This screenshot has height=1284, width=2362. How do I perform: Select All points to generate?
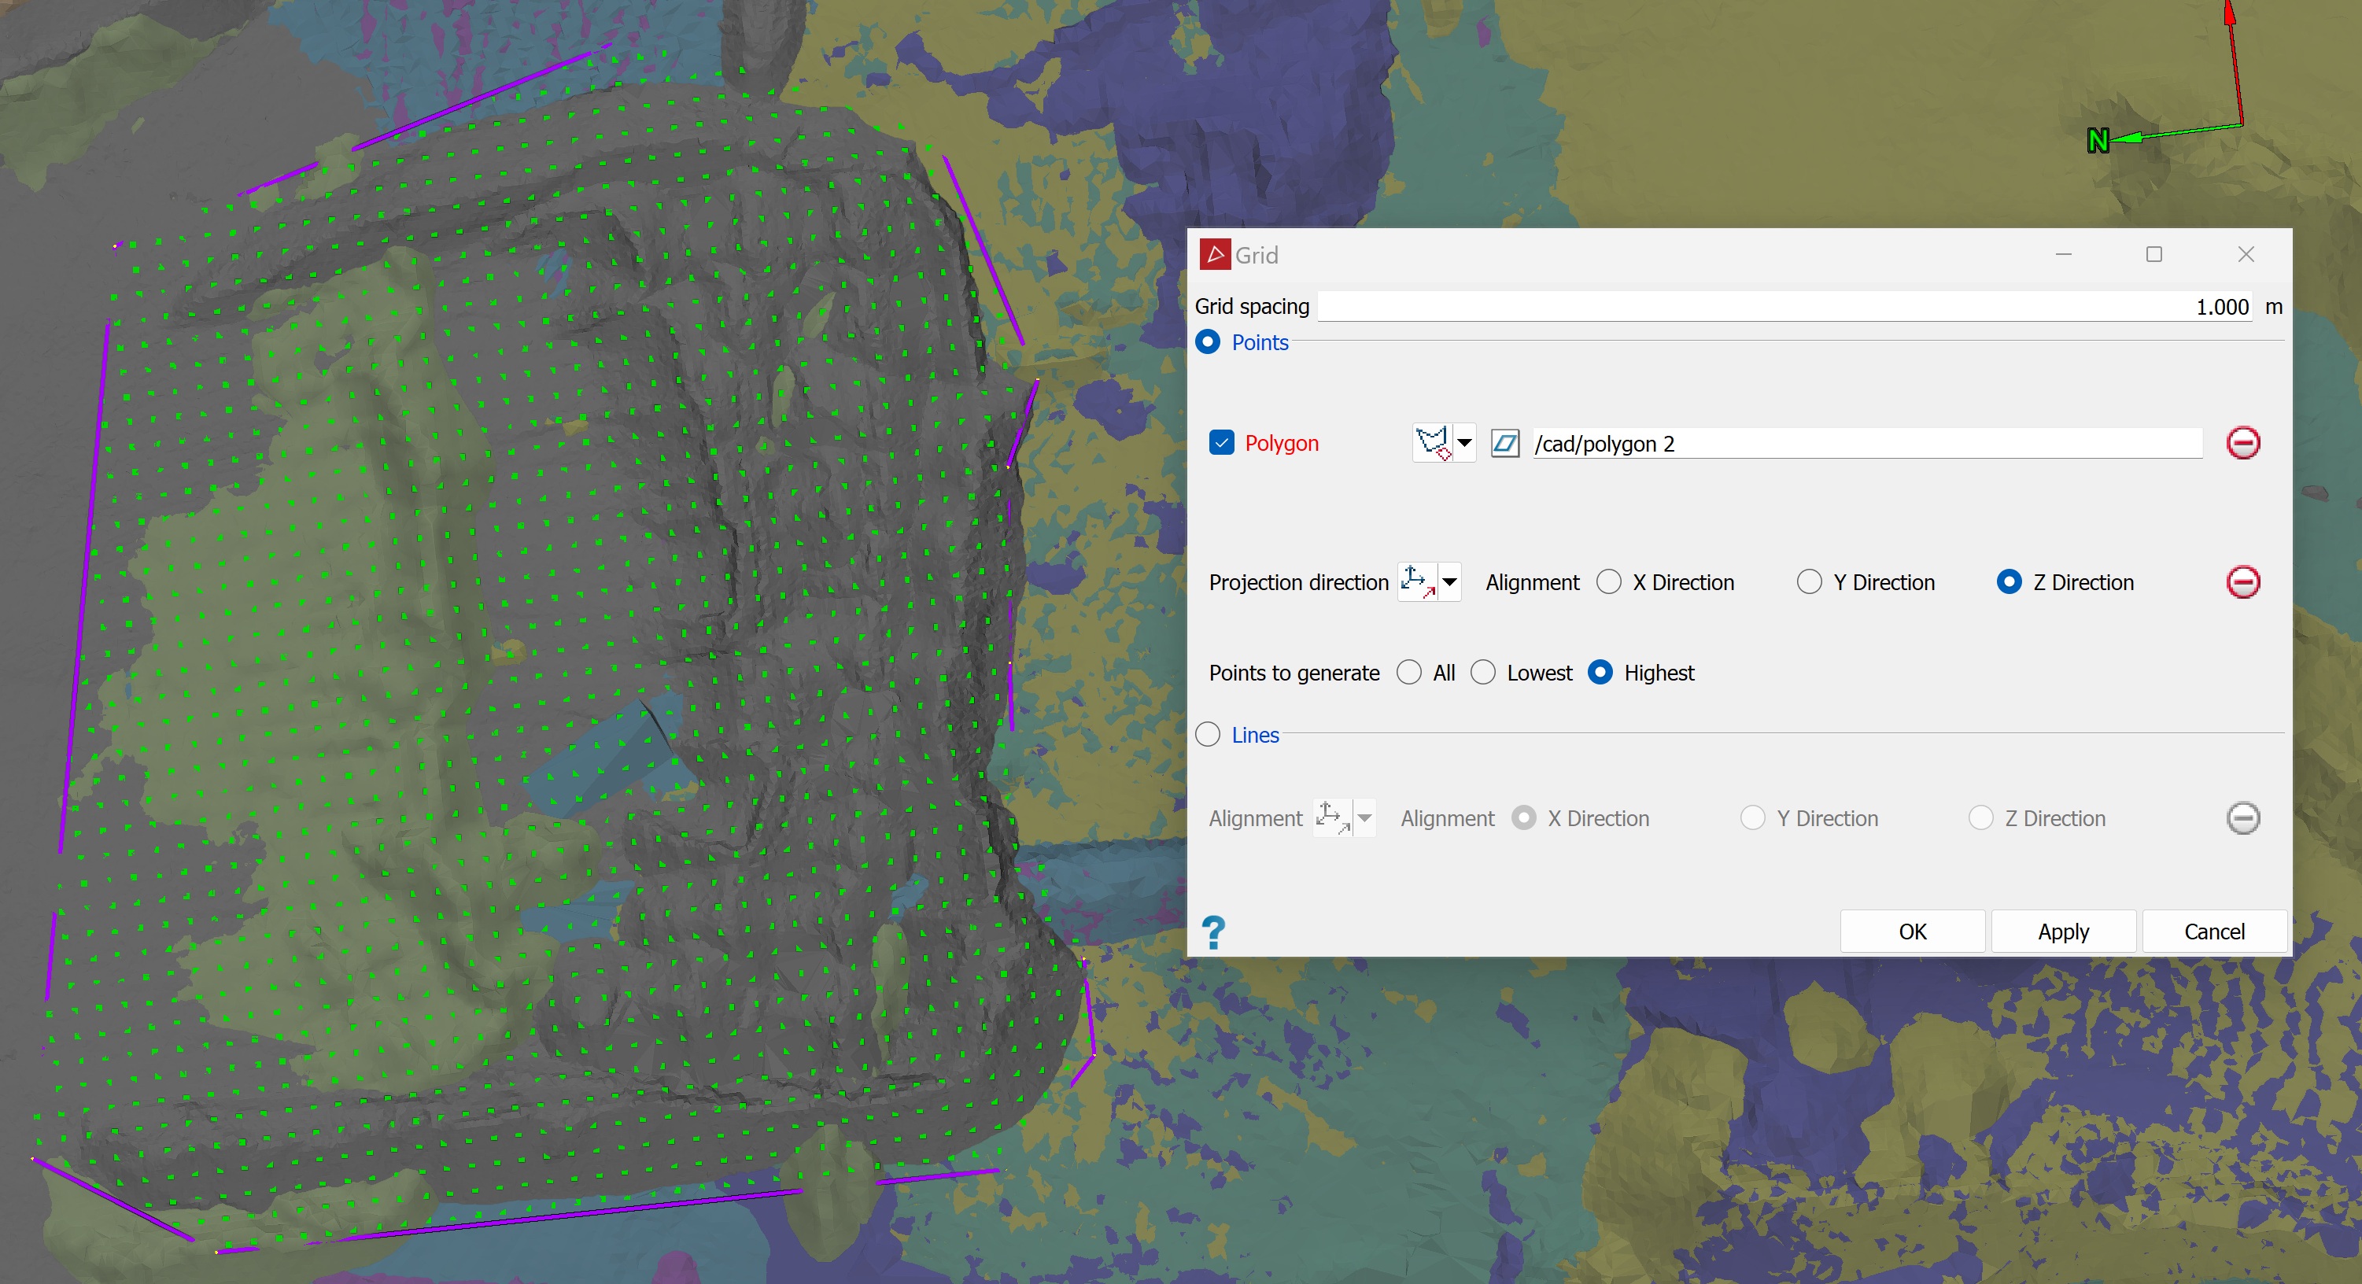(x=1409, y=672)
